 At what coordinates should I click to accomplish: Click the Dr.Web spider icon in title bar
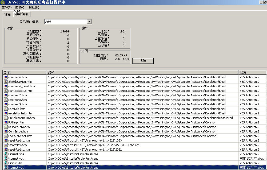3,2
